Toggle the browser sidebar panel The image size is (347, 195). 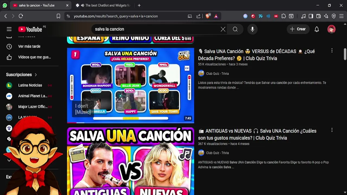(311, 16)
